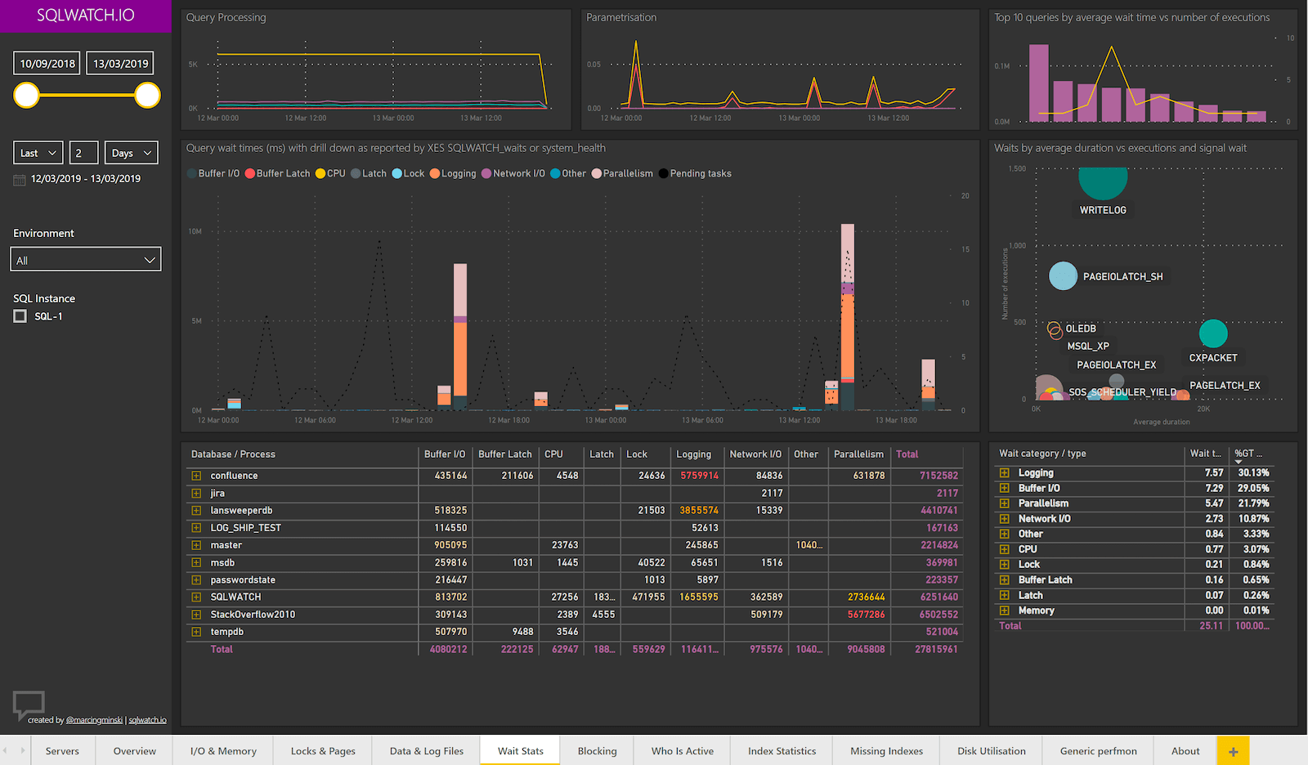
Task: Expand the Network I/O wait category
Action: (1005, 518)
